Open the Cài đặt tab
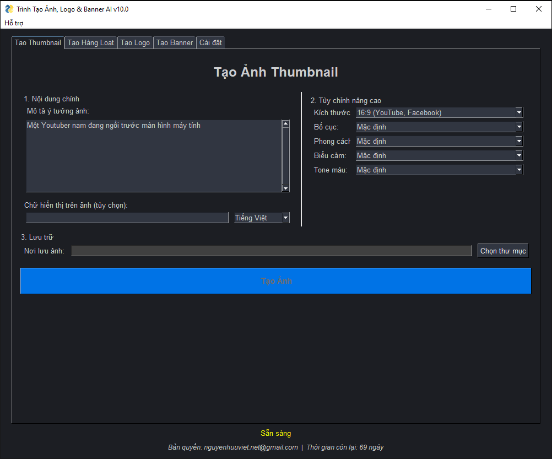The height and width of the screenshot is (459, 552). pyautogui.click(x=210, y=43)
